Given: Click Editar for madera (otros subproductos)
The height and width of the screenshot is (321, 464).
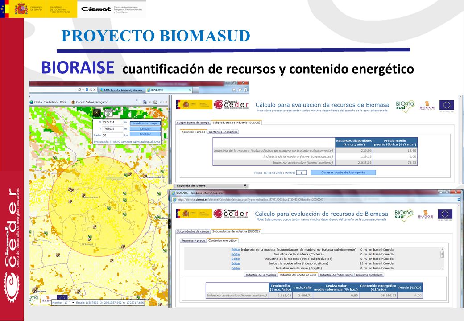Looking at the screenshot, I should (x=236, y=259).
